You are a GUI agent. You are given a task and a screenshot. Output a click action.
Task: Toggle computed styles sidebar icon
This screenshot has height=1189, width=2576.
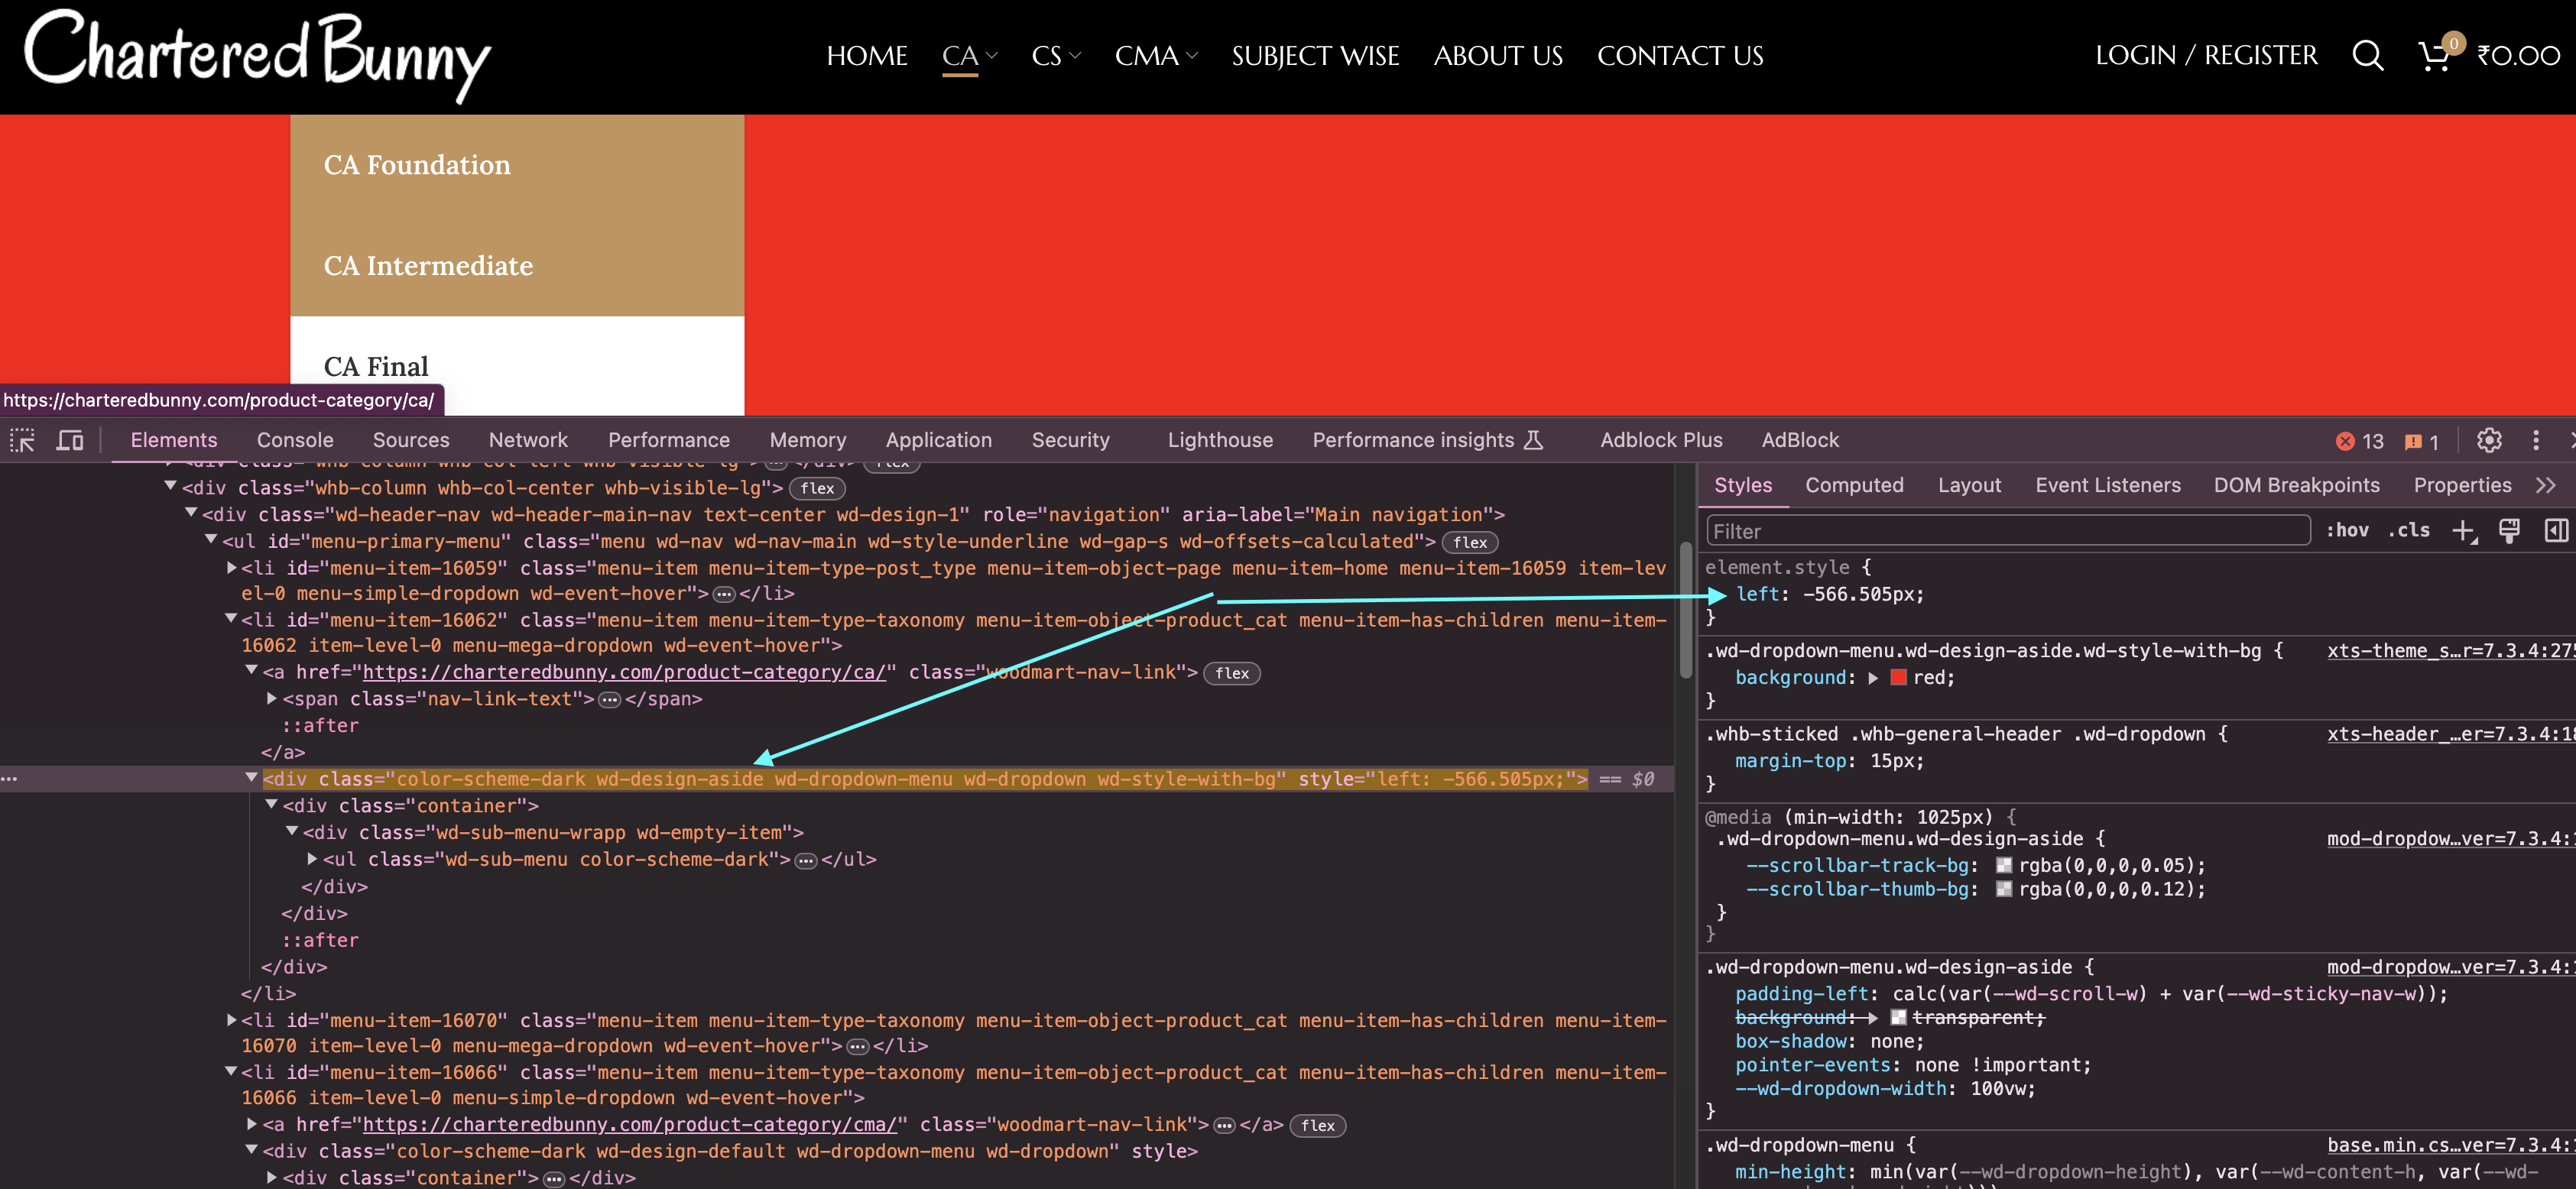pyautogui.click(x=2555, y=531)
